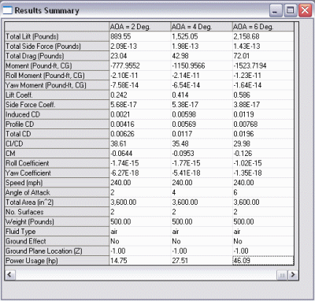Click the Total CD value 0.0196
Image resolution: width=315 pixels, height=301 pixels.
pos(263,134)
